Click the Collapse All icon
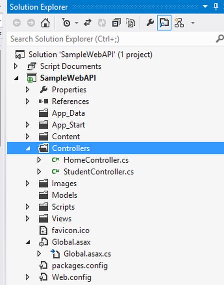 116,23
